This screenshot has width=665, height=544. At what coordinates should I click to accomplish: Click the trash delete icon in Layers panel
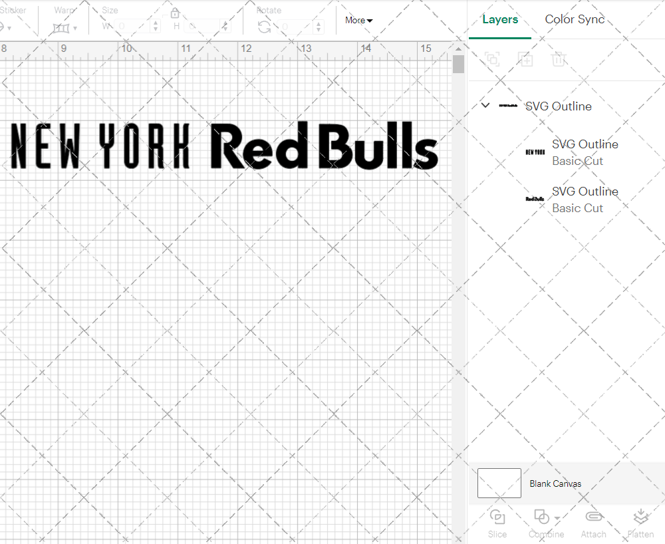click(559, 59)
